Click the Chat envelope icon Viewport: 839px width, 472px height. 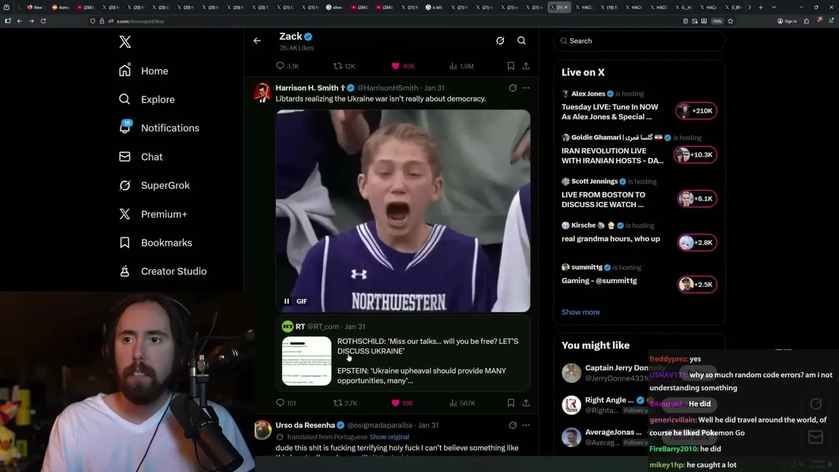(125, 157)
